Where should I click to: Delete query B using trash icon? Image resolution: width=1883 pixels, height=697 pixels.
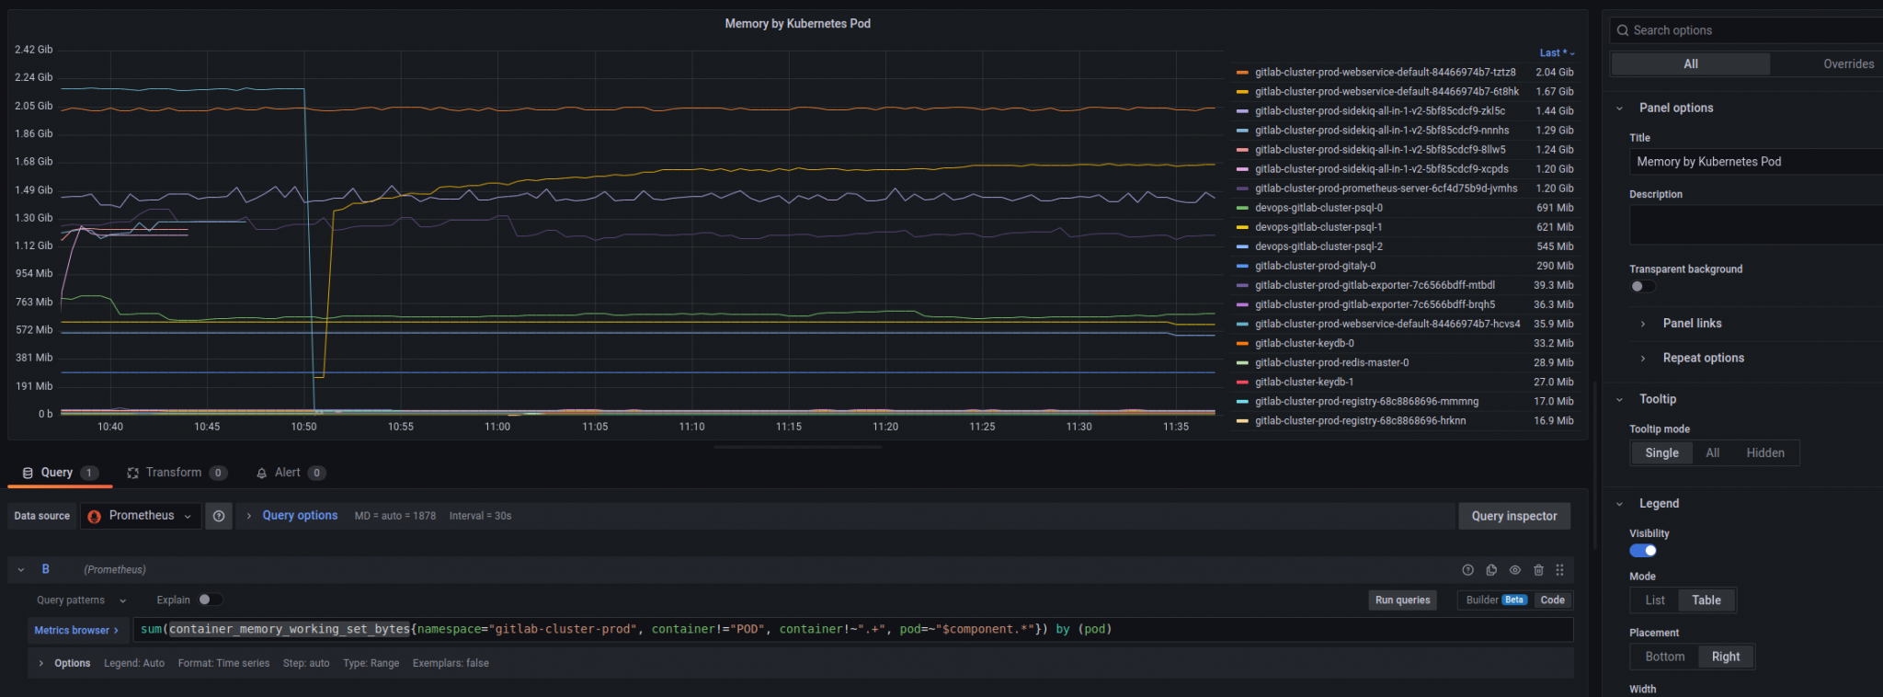point(1538,570)
